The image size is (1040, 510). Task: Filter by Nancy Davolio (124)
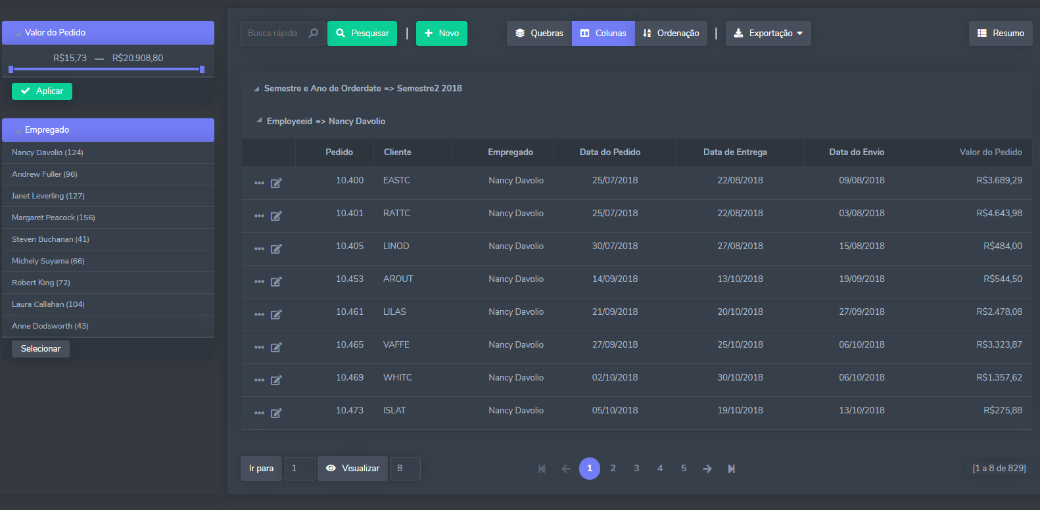[108, 152]
